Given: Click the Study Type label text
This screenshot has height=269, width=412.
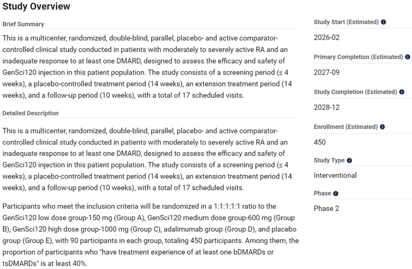Looking at the screenshot, I should [x=329, y=160].
